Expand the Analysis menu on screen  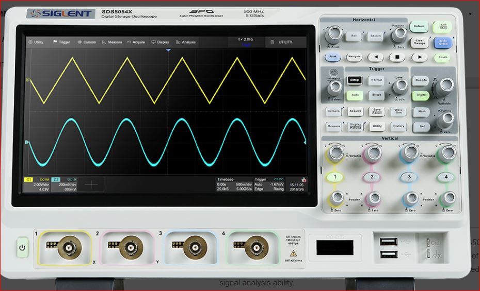pos(186,42)
